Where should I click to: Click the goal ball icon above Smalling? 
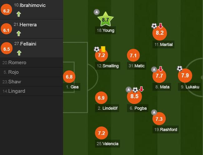(x=97, y=49)
